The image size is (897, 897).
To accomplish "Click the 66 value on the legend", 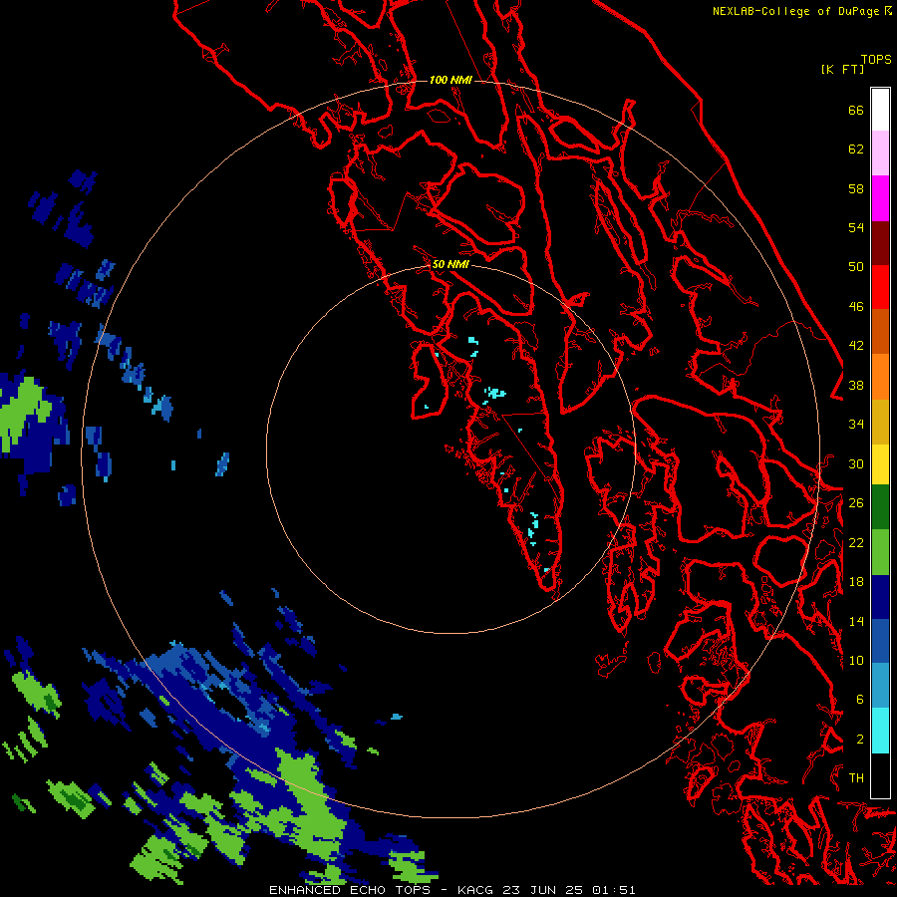I will coord(856,111).
